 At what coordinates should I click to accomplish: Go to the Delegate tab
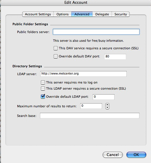pos(102,14)
